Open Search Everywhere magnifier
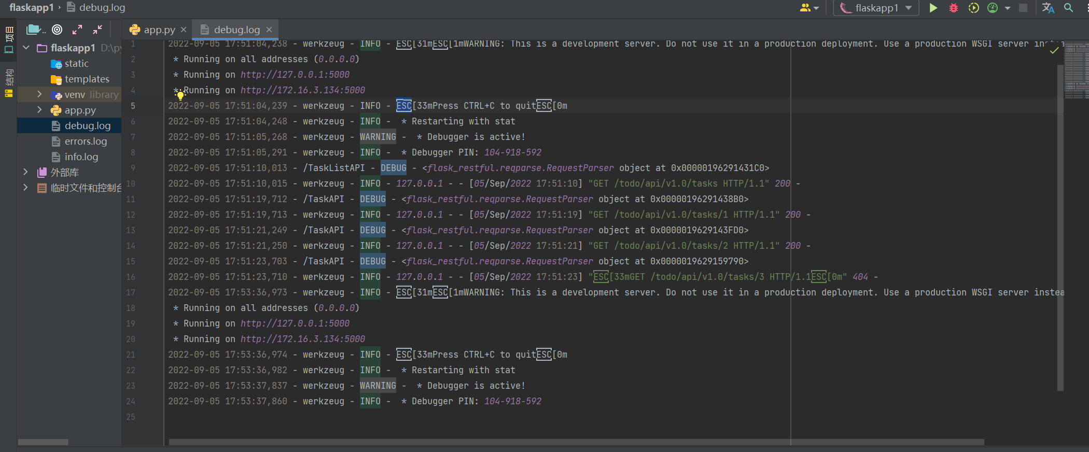Image resolution: width=1089 pixels, height=452 pixels. tap(1069, 8)
